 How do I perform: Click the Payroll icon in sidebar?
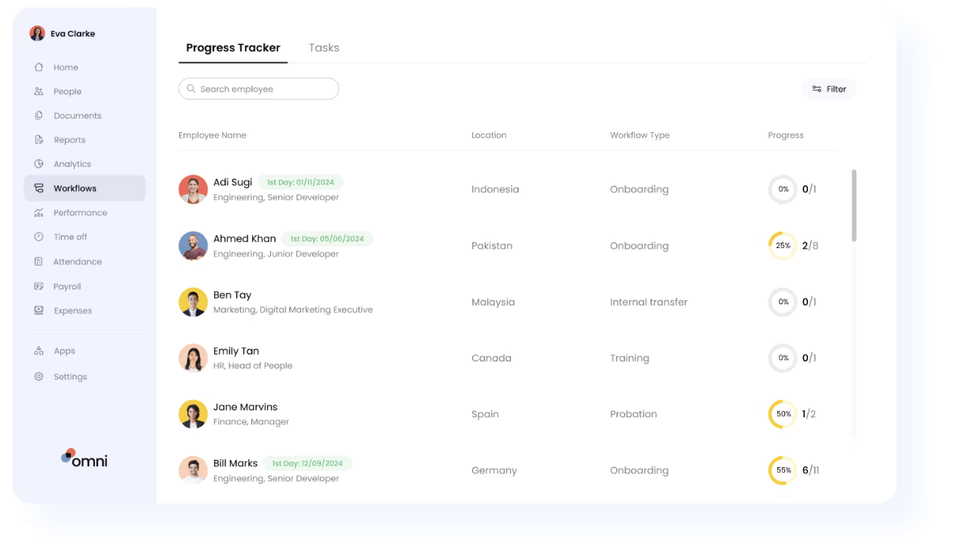(x=39, y=286)
